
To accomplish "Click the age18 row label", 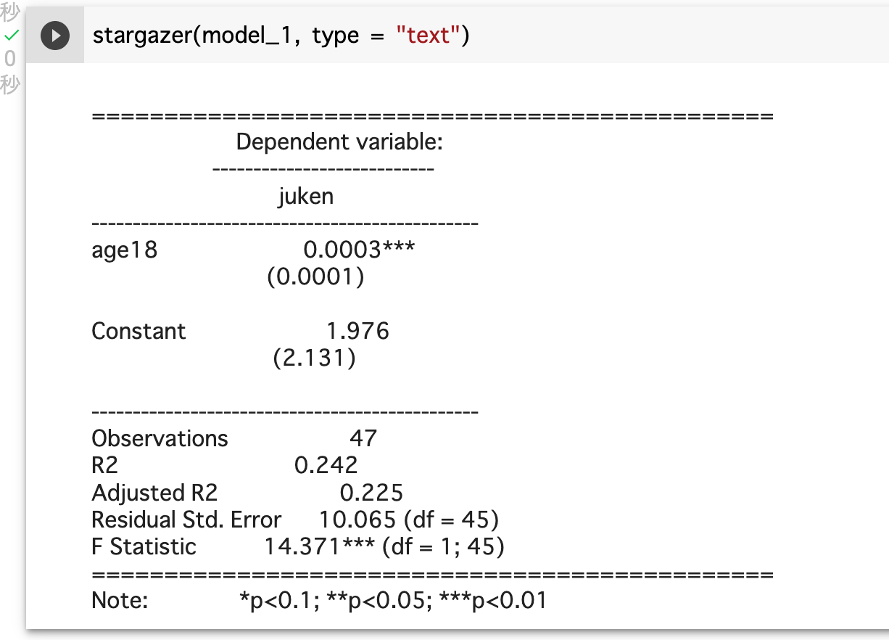I will click(124, 250).
